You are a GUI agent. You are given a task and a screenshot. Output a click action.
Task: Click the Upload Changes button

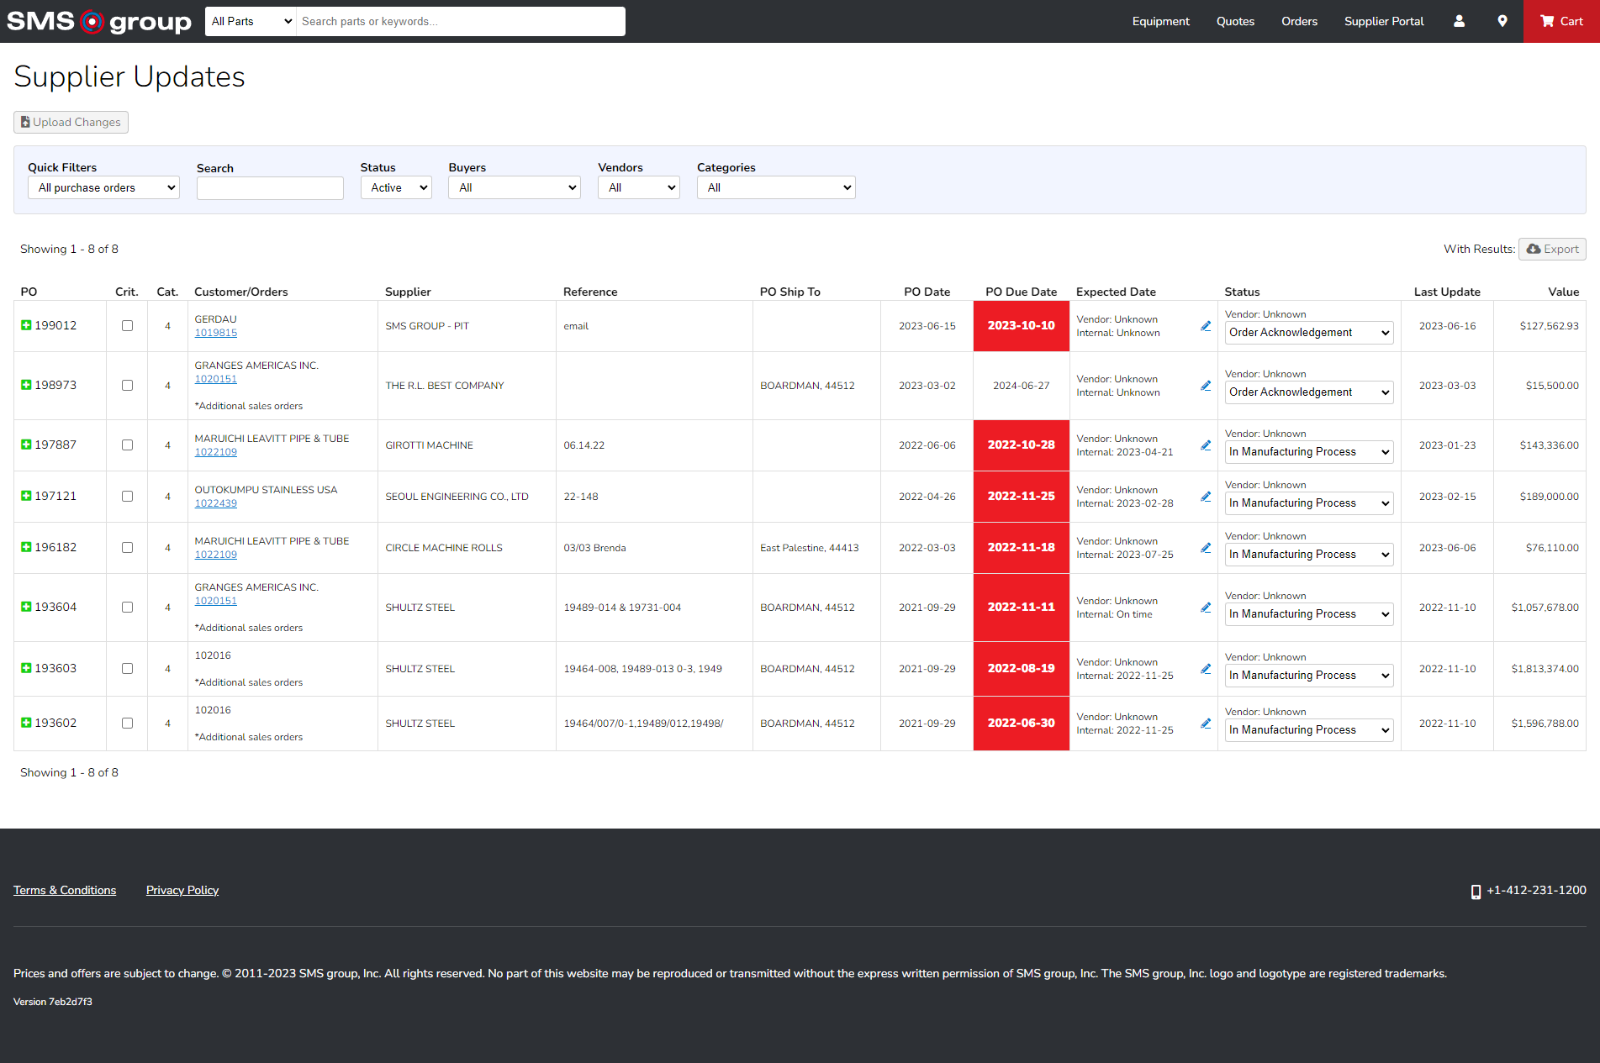click(x=71, y=122)
